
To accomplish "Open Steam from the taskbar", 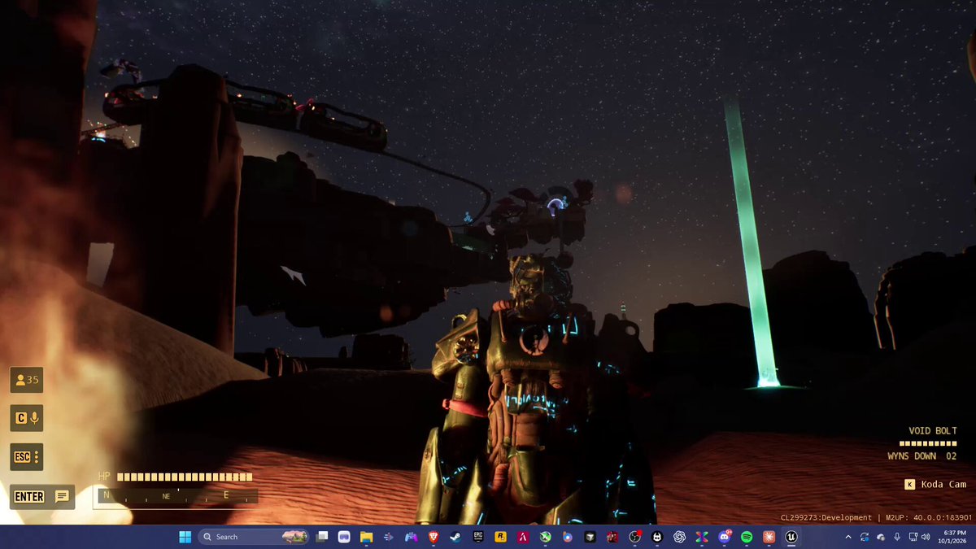I will point(455,537).
